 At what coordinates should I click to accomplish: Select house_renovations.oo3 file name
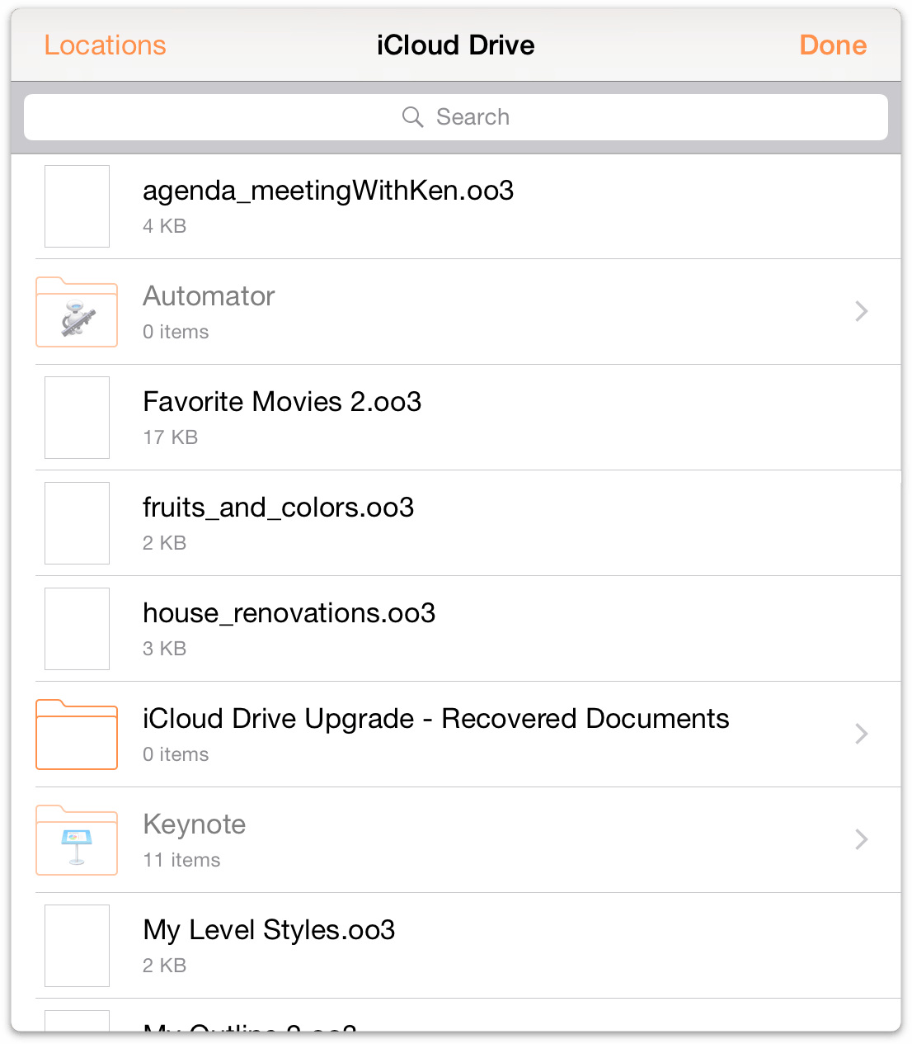[x=289, y=613]
